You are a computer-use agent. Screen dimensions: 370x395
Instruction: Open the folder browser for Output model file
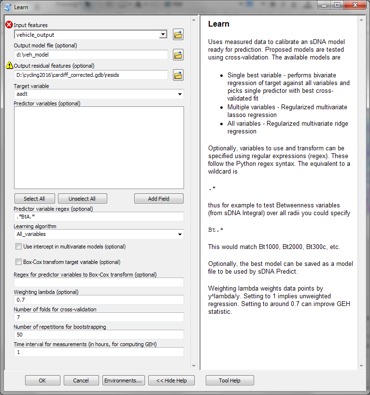click(178, 55)
